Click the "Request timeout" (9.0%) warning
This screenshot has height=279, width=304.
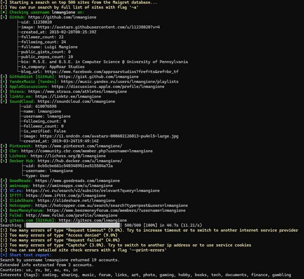(x=149, y=230)
